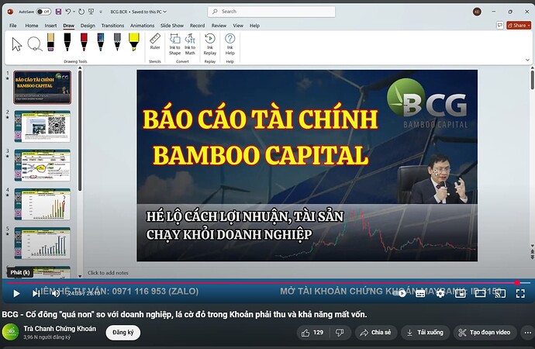The width and height of the screenshot is (535, 349).
Task: Toggle video subtitles
Action: (x=420, y=293)
